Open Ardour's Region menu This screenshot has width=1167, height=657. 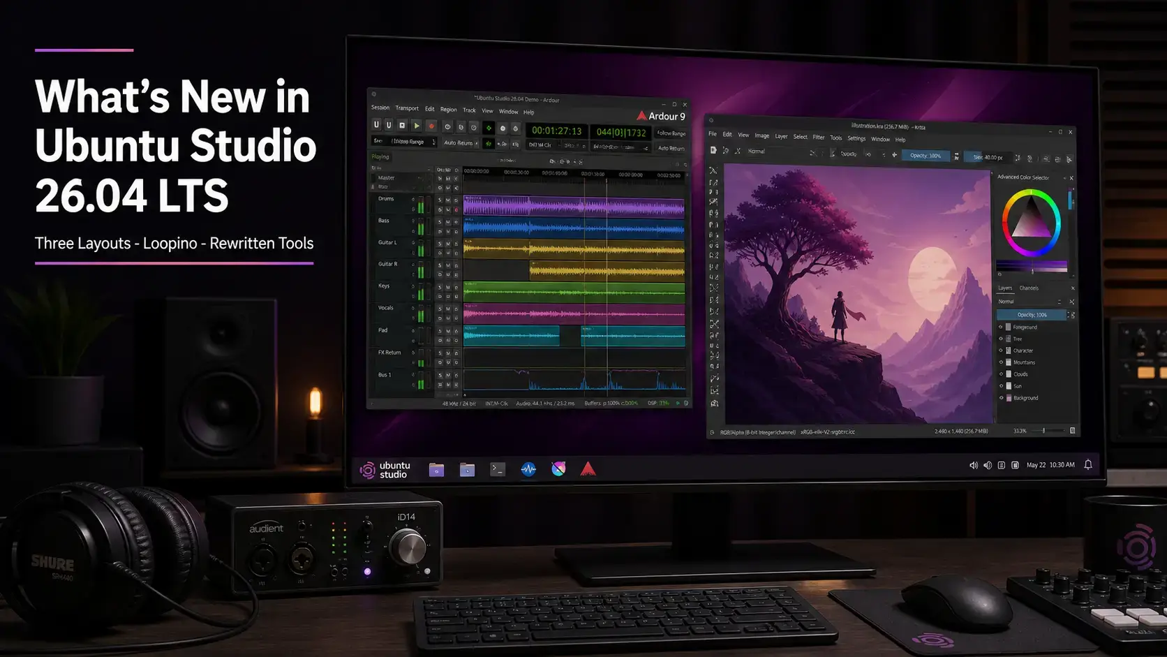(x=448, y=110)
